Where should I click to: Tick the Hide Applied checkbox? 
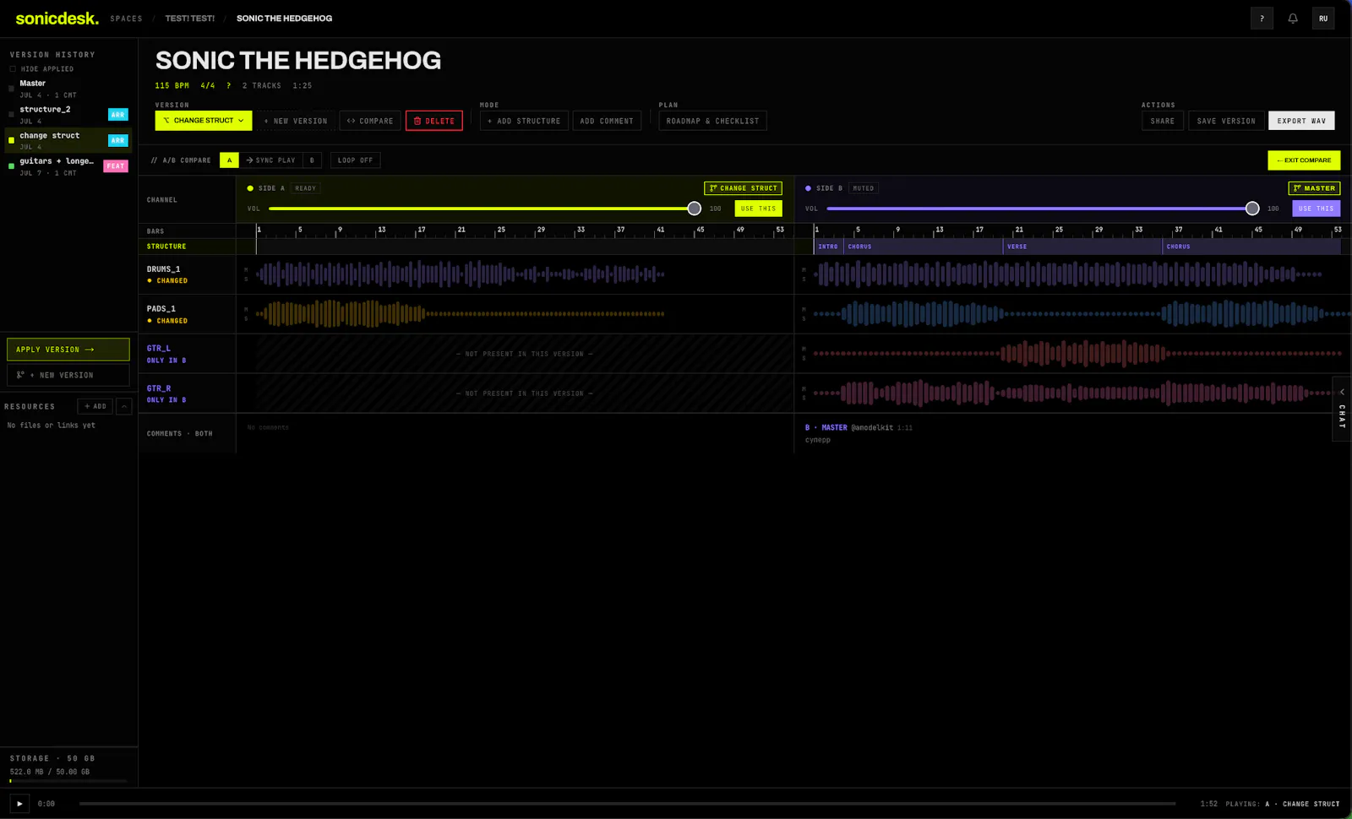coord(13,69)
